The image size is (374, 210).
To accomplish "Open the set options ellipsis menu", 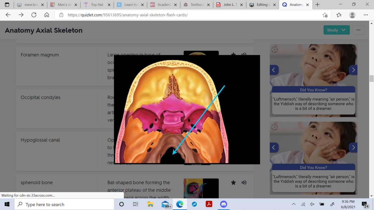I will point(358,30).
